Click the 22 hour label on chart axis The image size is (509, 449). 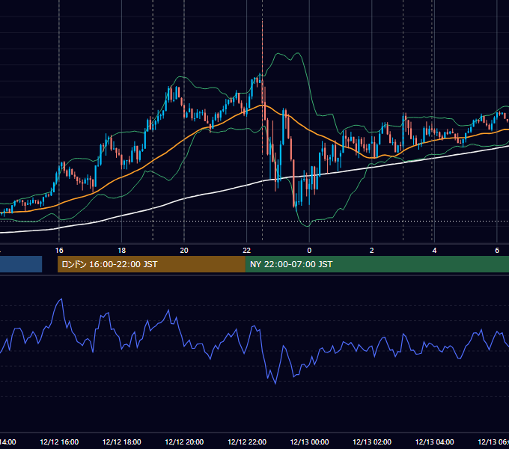coord(247,250)
